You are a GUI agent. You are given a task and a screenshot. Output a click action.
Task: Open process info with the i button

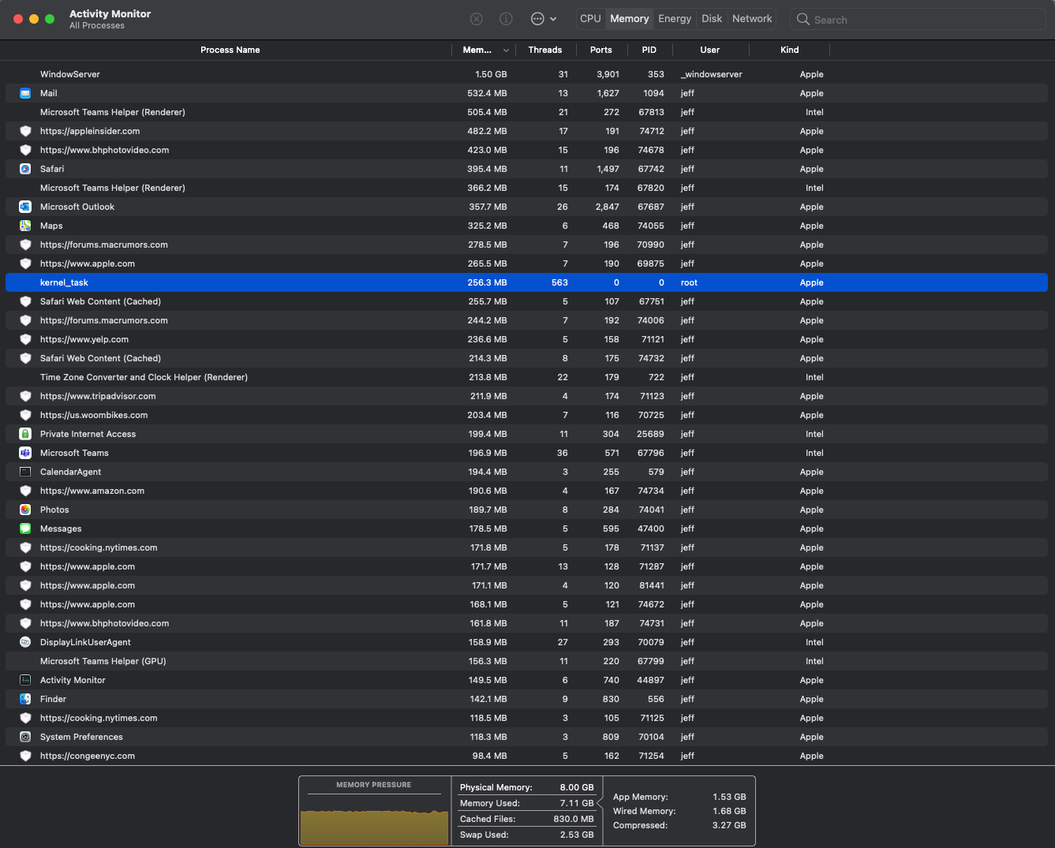coord(507,19)
